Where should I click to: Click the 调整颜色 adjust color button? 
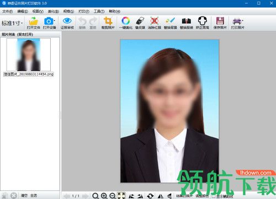(x=202, y=196)
